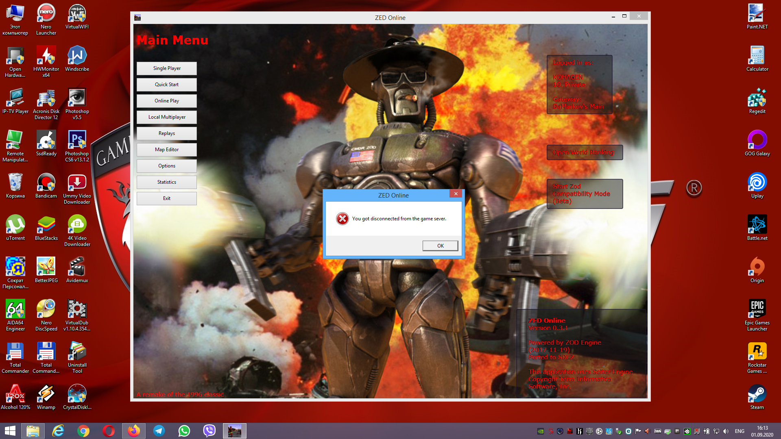Click Open World Ranking panel
Viewport: 781px width, 439px height.
point(585,152)
